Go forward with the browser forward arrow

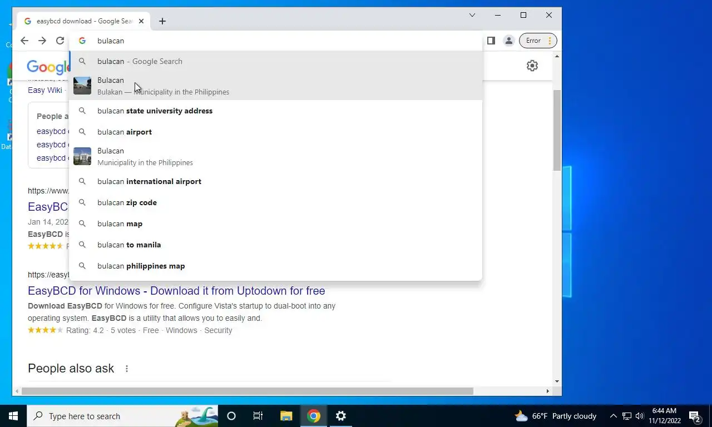(42, 41)
